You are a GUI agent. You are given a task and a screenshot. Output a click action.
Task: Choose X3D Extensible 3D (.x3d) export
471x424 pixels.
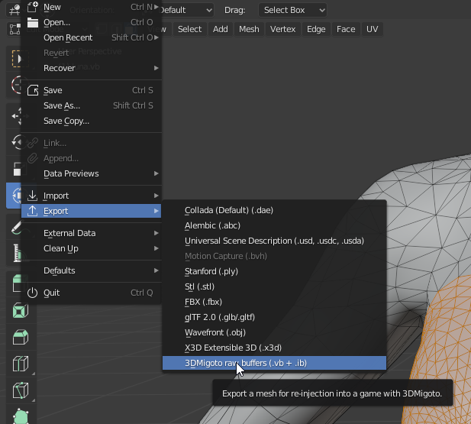(274, 348)
